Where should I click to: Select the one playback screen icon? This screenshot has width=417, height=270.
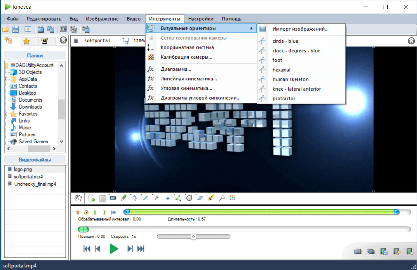tap(41, 29)
